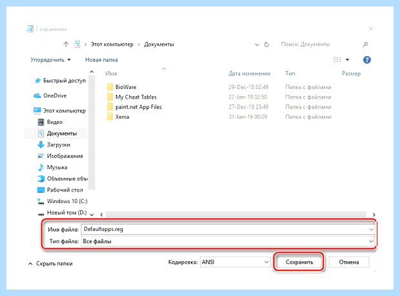Click the Объемные объекты cube icon
Screen dimensions: 400x296
click(x=41, y=179)
